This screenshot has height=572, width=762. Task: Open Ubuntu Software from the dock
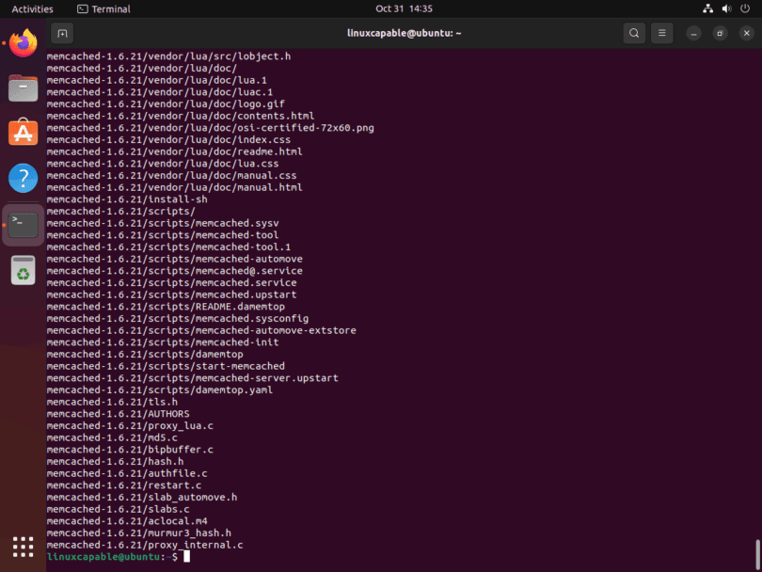24,133
